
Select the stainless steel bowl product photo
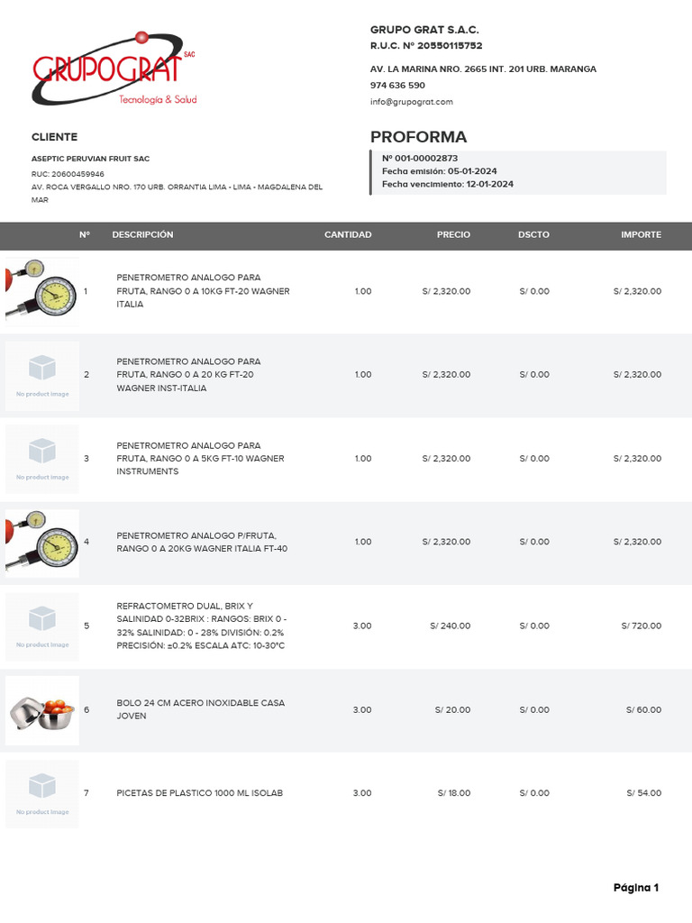(41, 710)
